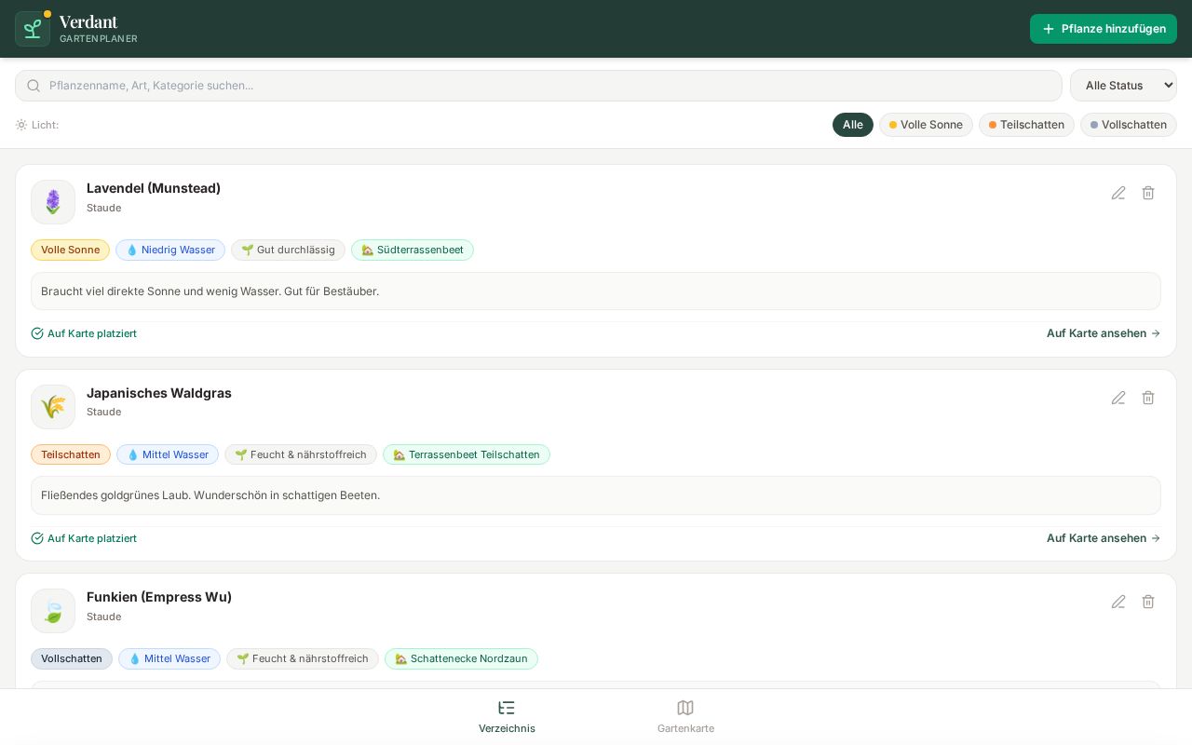1192x745 pixels.
Task: Delete the Japanisches Waldgras entry
Action: [1148, 398]
